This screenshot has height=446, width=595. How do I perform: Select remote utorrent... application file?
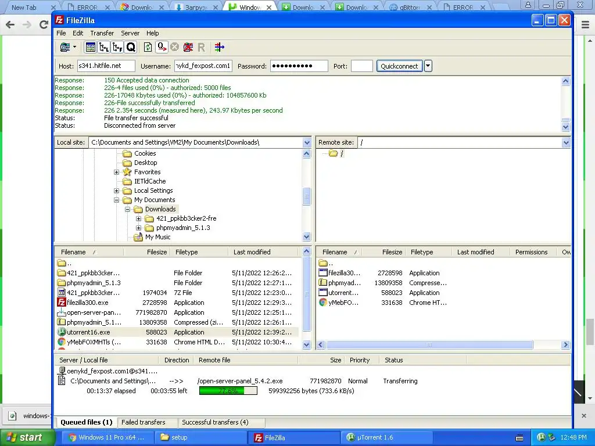click(x=343, y=293)
